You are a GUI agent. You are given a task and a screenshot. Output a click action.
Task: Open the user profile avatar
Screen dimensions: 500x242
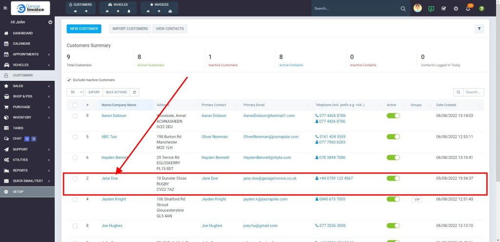click(417, 8)
